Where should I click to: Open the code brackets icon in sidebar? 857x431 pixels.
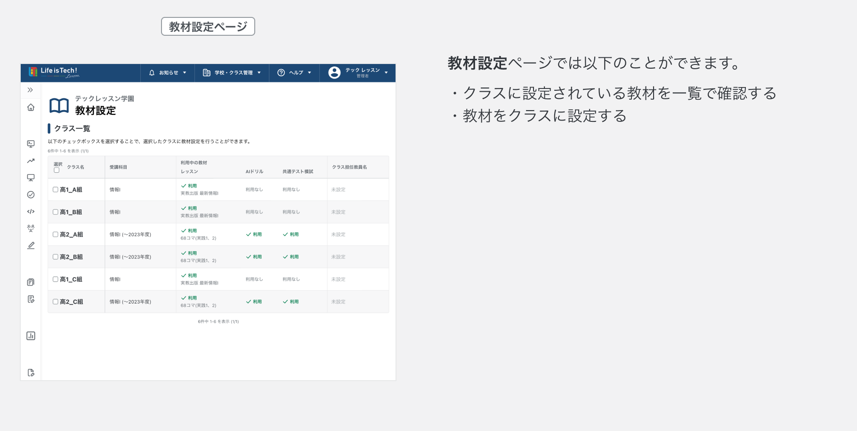coord(31,212)
